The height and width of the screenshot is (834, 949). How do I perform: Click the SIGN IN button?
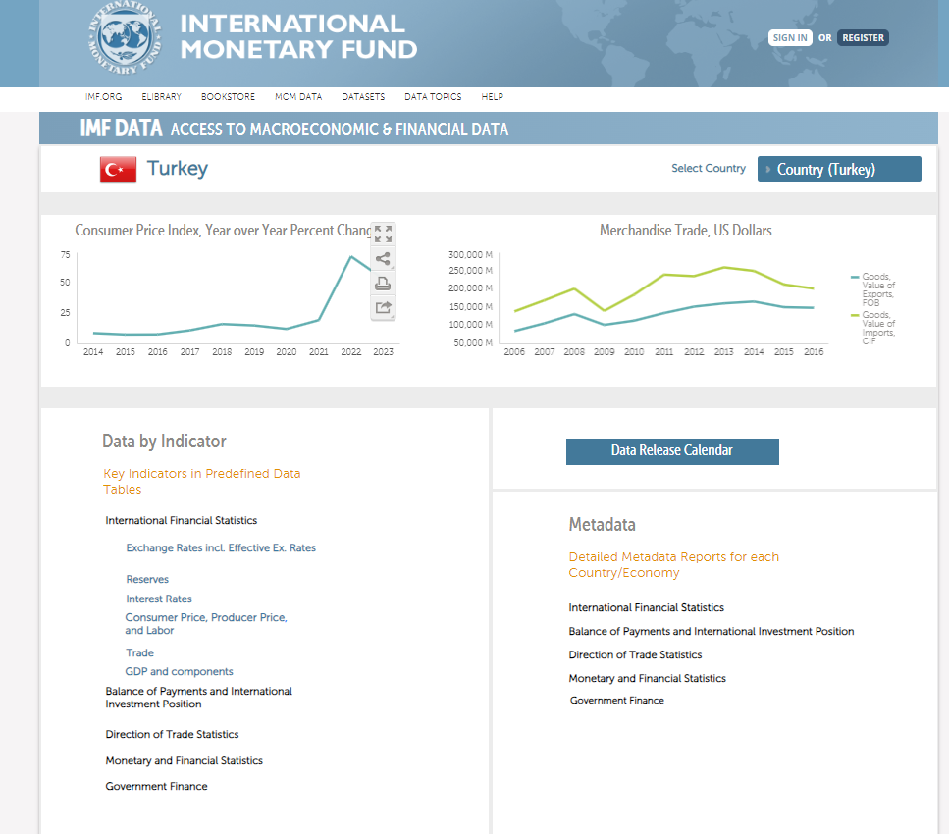click(790, 37)
